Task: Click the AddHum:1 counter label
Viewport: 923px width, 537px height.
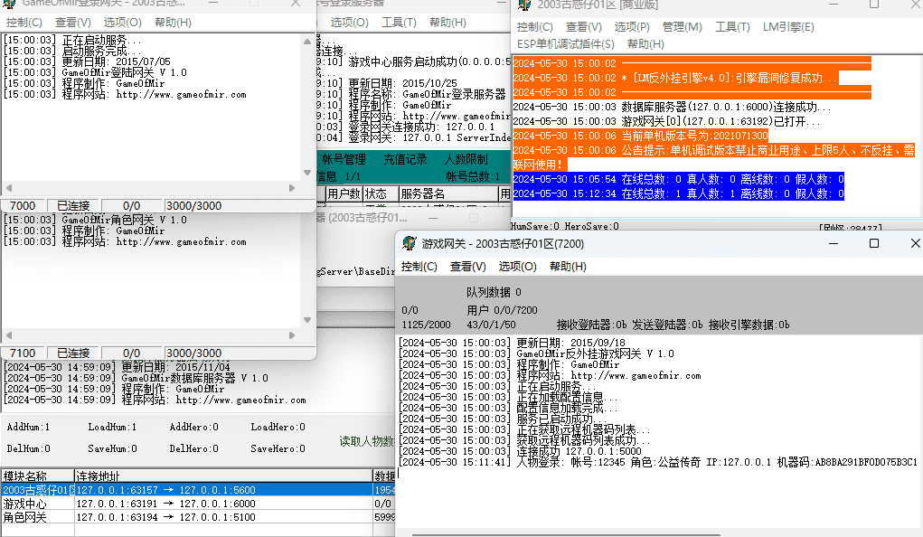Action: pyautogui.click(x=28, y=427)
